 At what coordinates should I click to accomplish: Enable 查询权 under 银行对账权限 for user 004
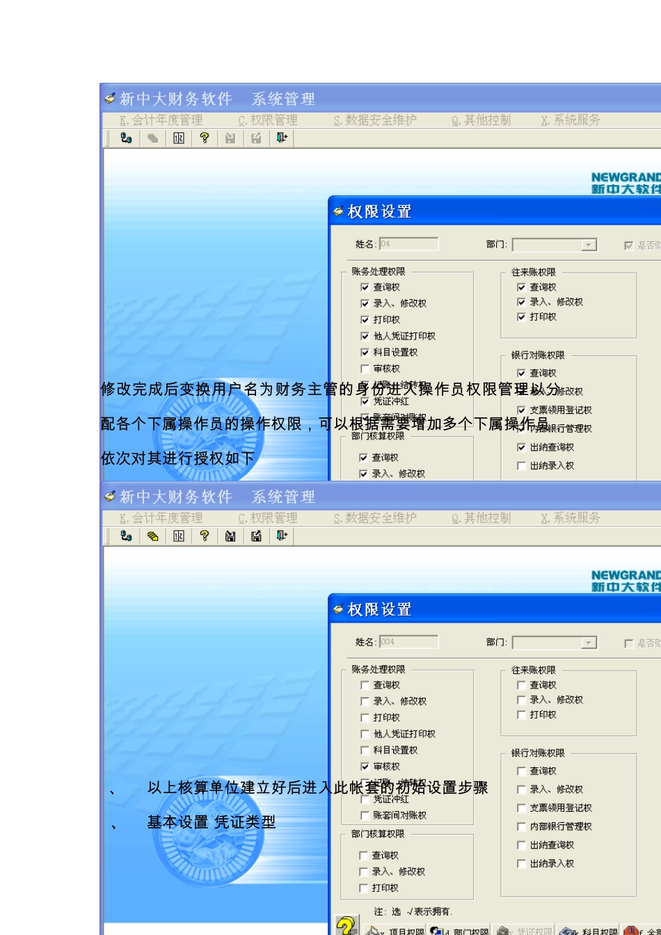point(521,772)
